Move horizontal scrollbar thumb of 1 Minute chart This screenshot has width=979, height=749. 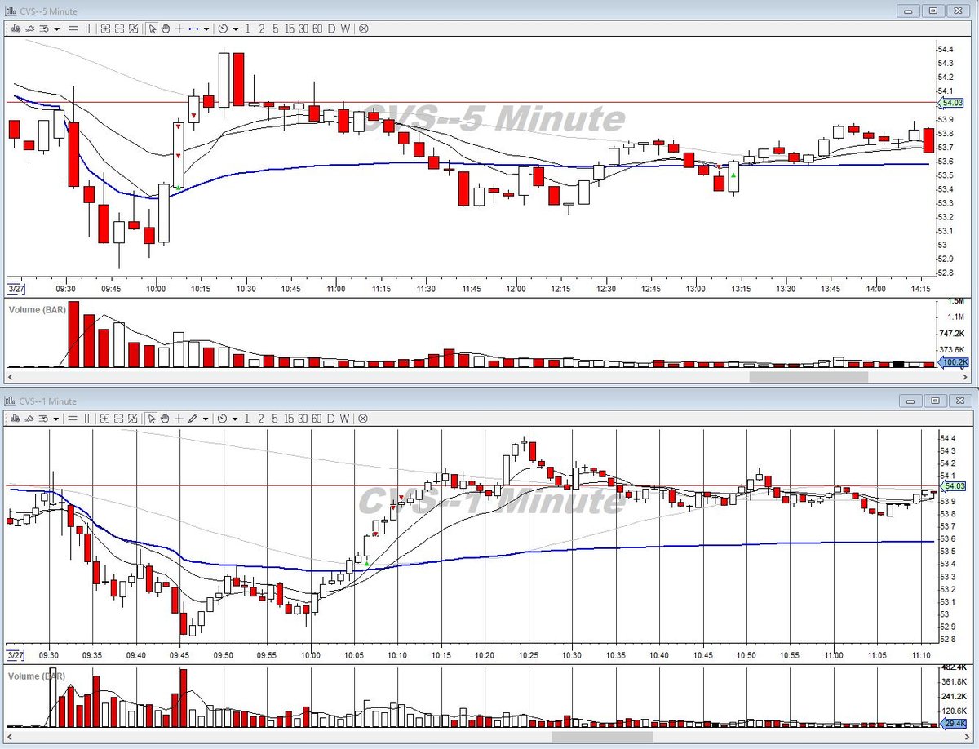tap(603, 737)
